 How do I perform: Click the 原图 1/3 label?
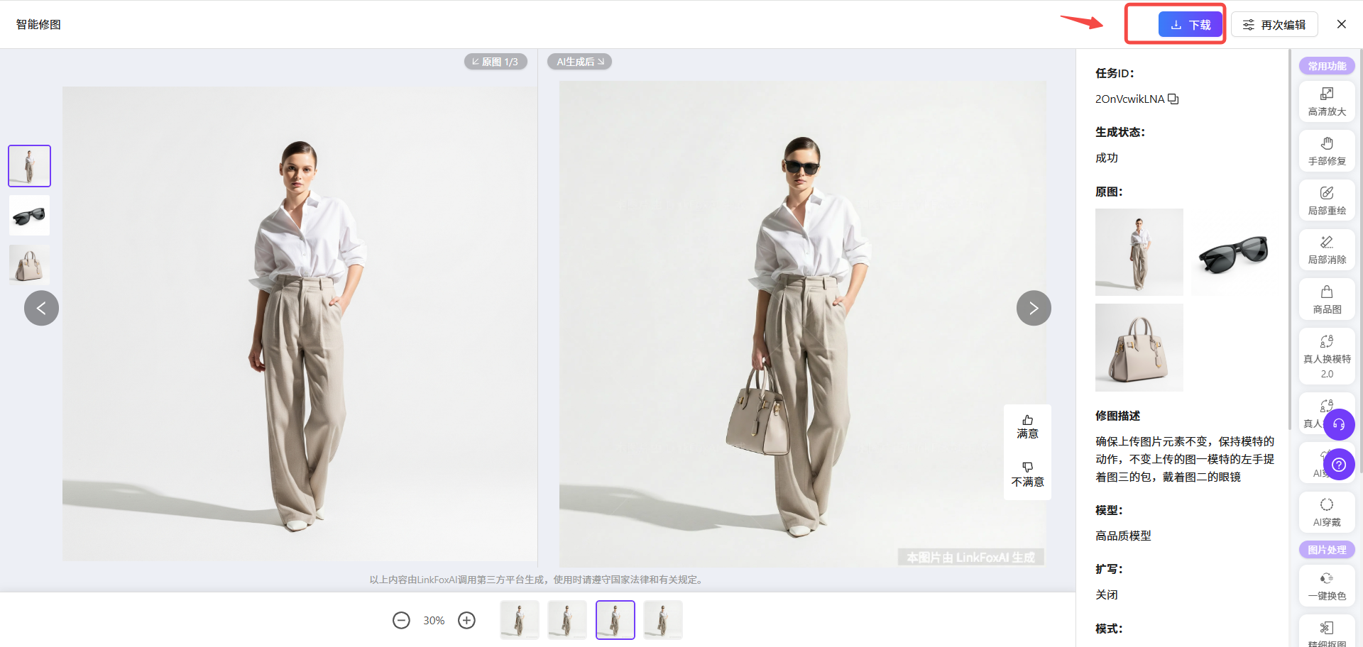[x=496, y=62]
